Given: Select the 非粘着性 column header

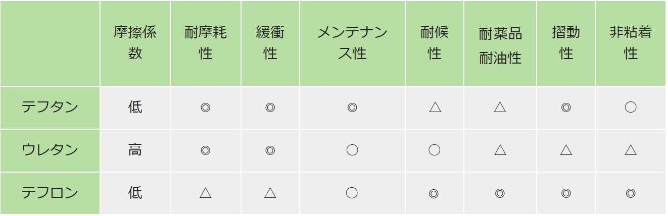Looking at the screenshot, I should (631, 43).
